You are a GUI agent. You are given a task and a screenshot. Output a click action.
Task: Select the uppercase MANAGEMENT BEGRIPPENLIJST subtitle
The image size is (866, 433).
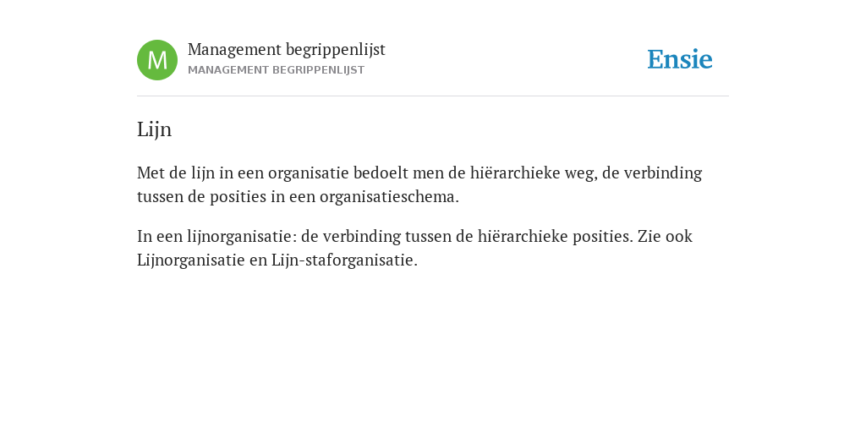pos(277,70)
